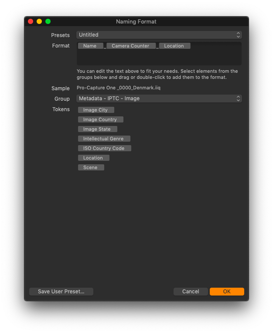Click Save User Preset button
Viewport: 273px width, 333px height.
[61, 292]
